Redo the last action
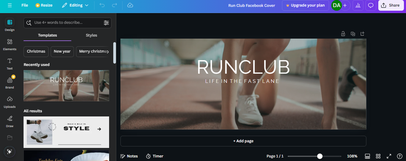The height and width of the screenshot is (161, 406). pos(115,5)
